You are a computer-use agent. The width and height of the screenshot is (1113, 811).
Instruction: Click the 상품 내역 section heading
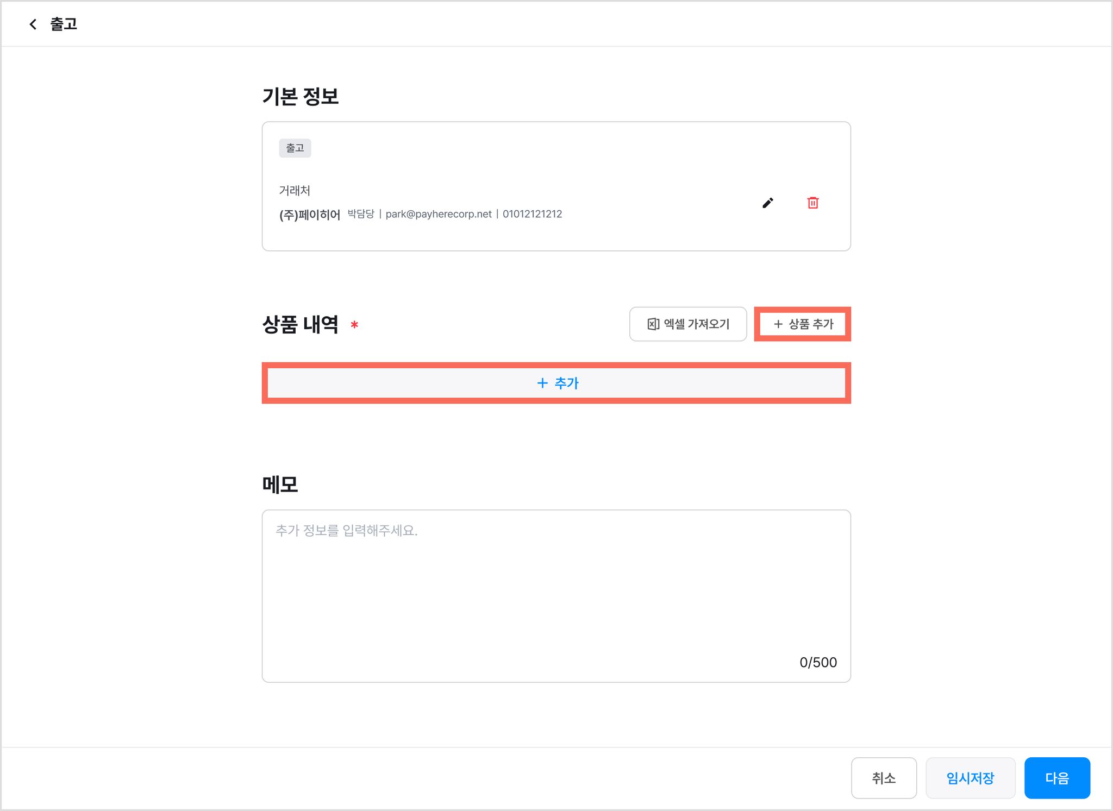[x=300, y=324]
